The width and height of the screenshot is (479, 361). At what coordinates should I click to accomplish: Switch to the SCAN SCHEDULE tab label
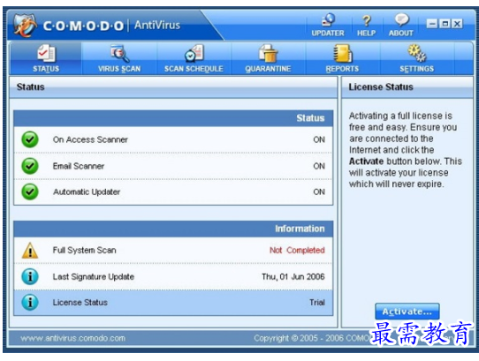click(x=194, y=69)
